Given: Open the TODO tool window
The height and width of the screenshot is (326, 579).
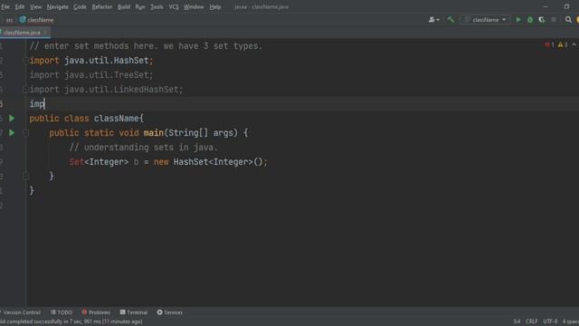Looking at the screenshot, I should tap(62, 312).
